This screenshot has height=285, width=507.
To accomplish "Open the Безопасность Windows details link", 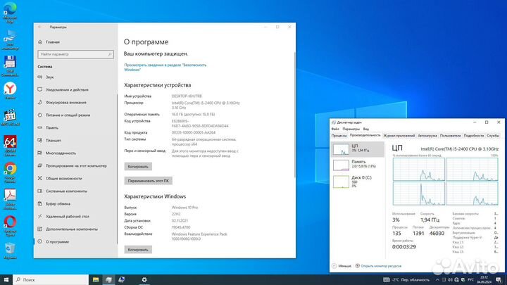I will tap(165, 68).
